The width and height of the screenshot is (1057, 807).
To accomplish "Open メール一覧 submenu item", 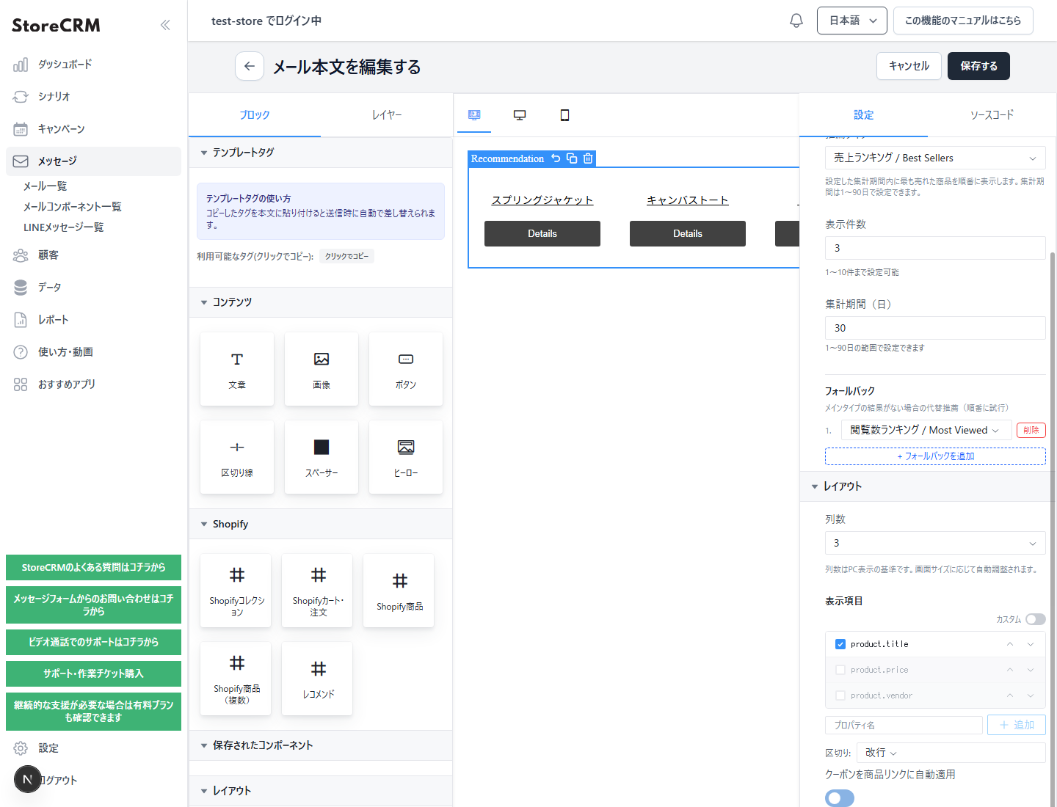I will 46,186.
